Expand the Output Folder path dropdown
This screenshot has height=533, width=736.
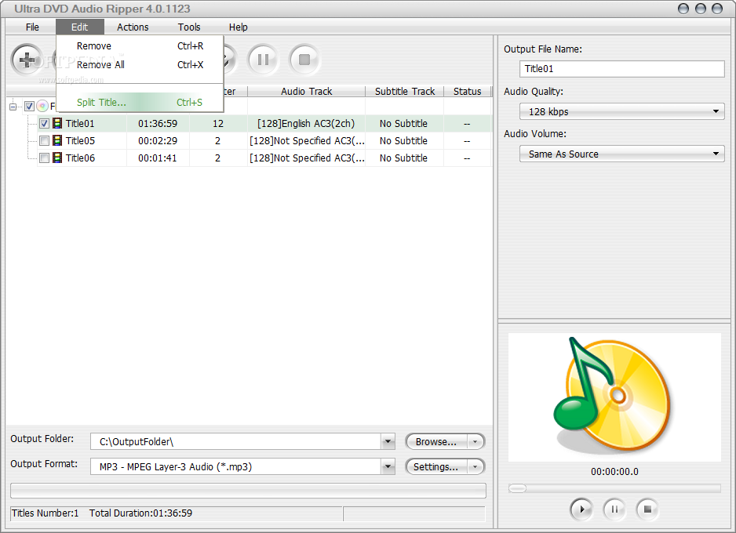coord(388,441)
